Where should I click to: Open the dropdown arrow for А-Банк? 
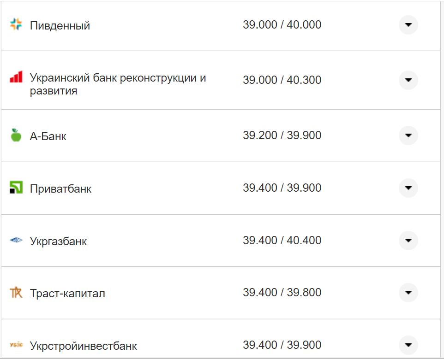point(408,135)
